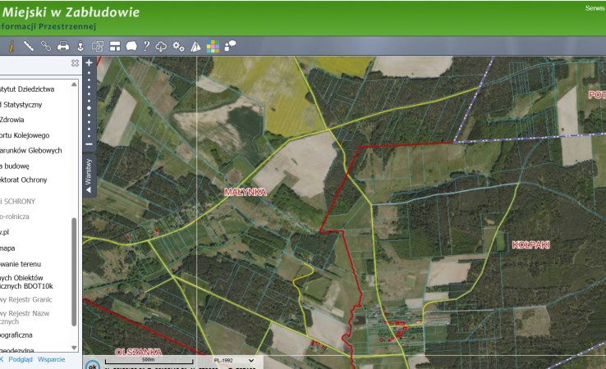Open the speech bubble comments tool
Viewport: 606px width, 369px height.
tap(230, 46)
